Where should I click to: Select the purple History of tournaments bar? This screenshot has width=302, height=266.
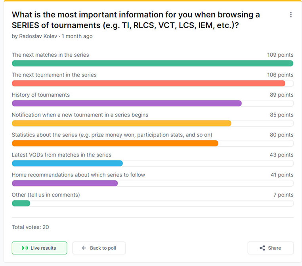(127, 103)
